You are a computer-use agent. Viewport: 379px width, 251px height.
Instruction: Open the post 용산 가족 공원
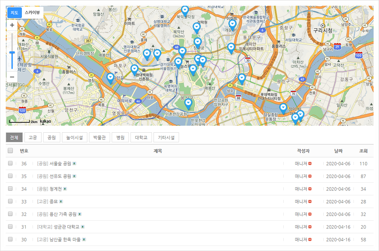point(63,214)
